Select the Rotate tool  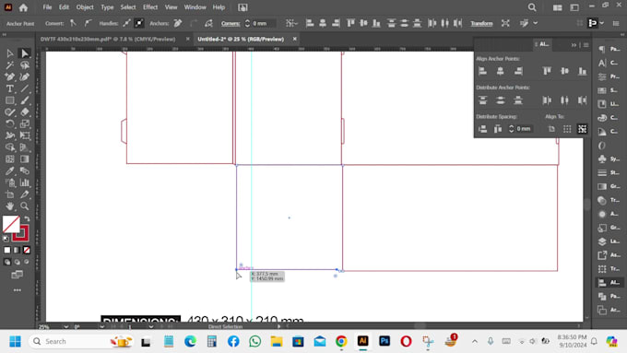(10, 124)
